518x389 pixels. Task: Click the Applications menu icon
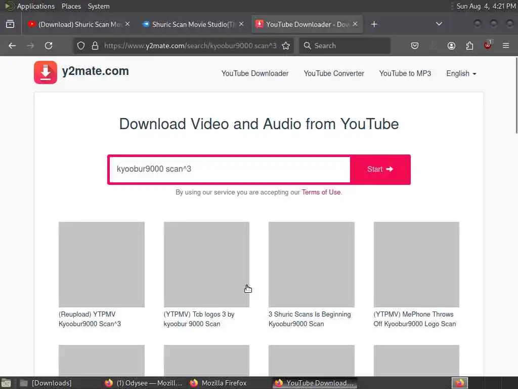9,6
